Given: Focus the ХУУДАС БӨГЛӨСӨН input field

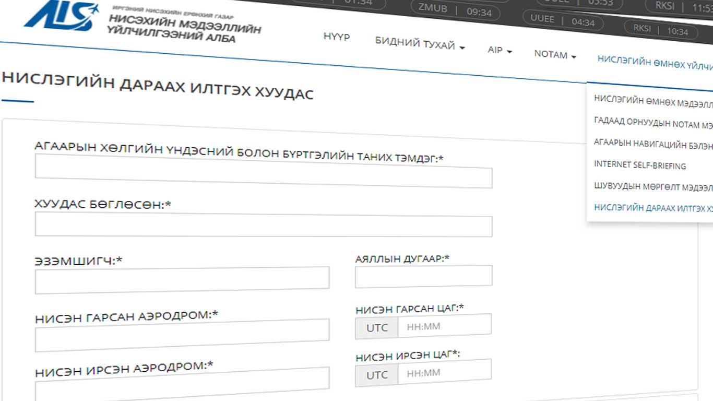Looking at the screenshot, I should coord(264,225).
